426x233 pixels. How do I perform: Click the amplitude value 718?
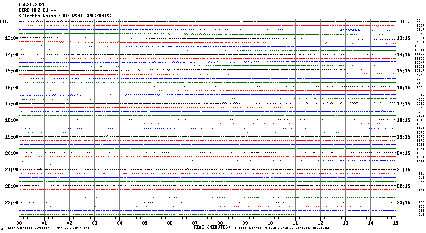click(421, 178)
